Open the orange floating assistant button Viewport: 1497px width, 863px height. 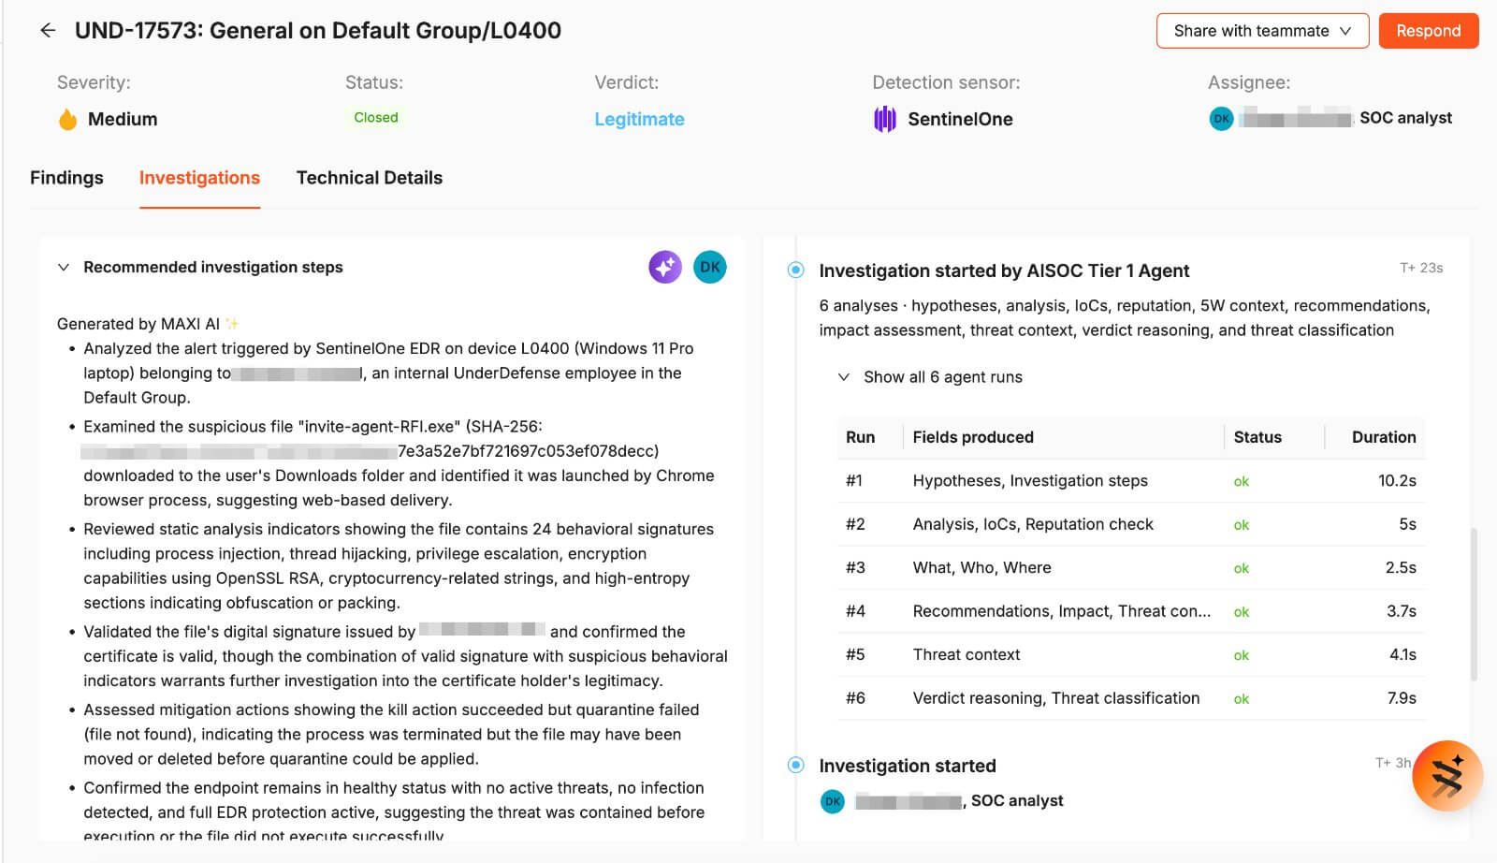click(x=1447, y=776)
